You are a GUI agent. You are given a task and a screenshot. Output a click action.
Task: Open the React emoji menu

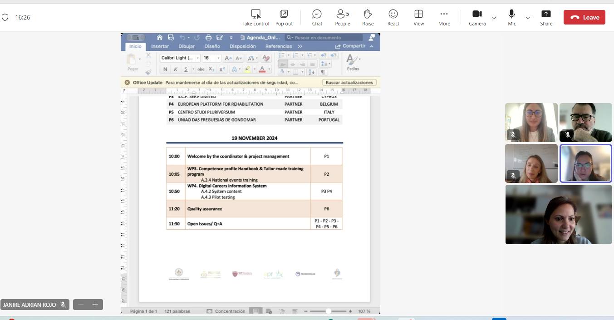[393, 17]
